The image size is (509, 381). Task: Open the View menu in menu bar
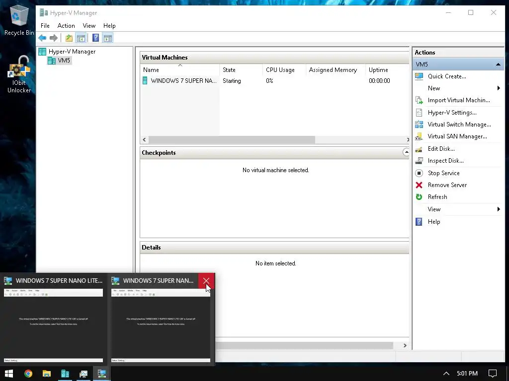point(89,26)
